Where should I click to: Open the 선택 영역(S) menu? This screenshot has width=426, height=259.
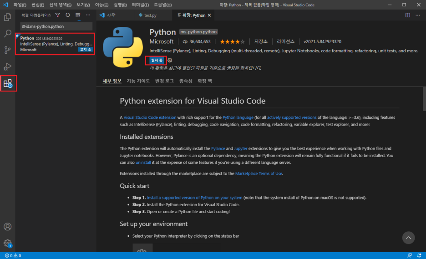pyautogui.click(x=61, y=5)
